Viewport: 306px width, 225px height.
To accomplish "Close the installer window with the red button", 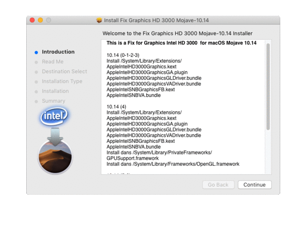I will click(x=32, y=20).
